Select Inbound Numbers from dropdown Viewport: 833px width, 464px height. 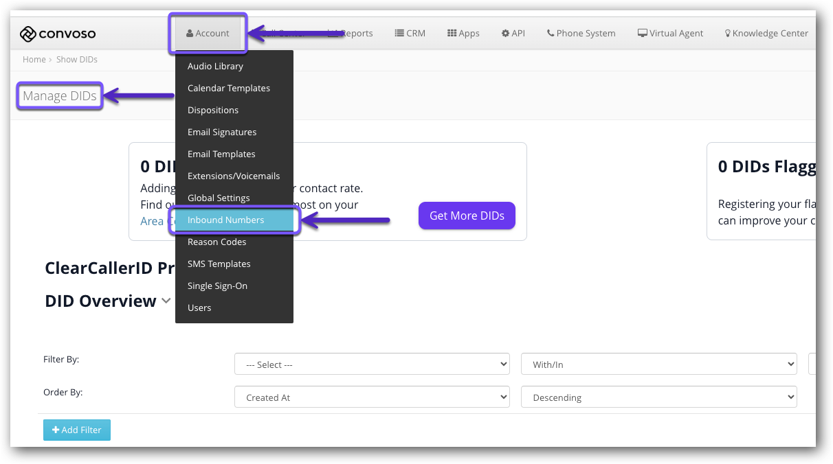pyautogui.click(x=225, y=220)
